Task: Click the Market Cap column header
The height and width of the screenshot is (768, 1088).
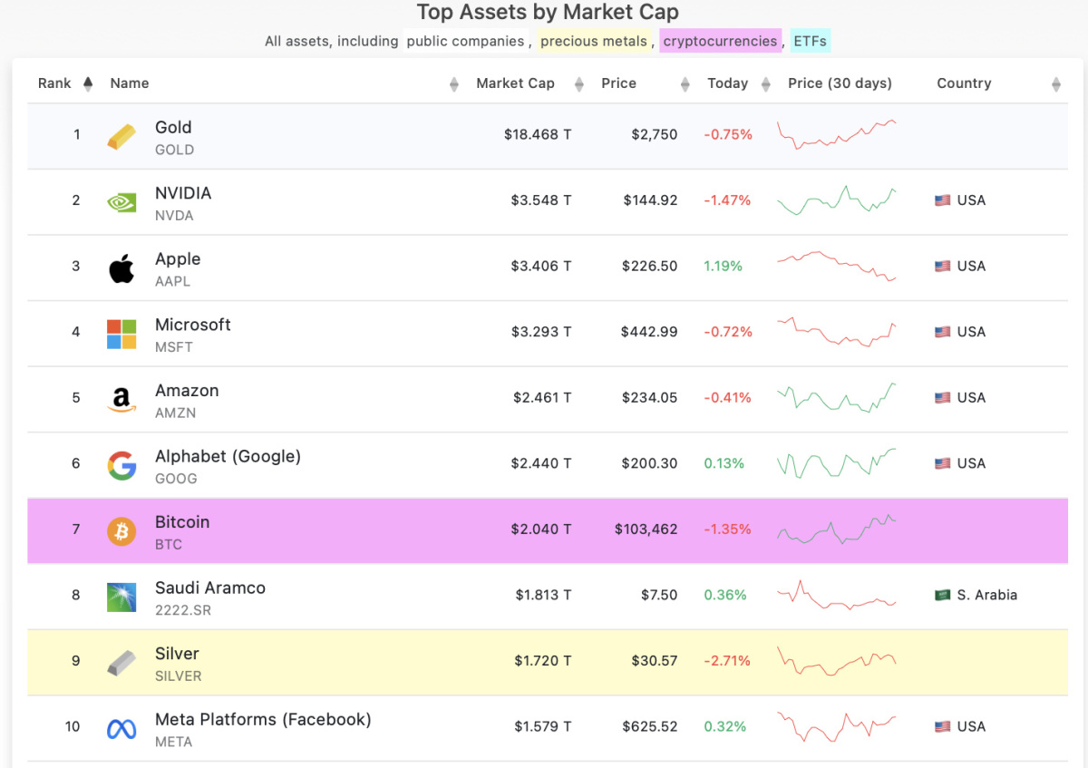Action: [x=515, y=83]
